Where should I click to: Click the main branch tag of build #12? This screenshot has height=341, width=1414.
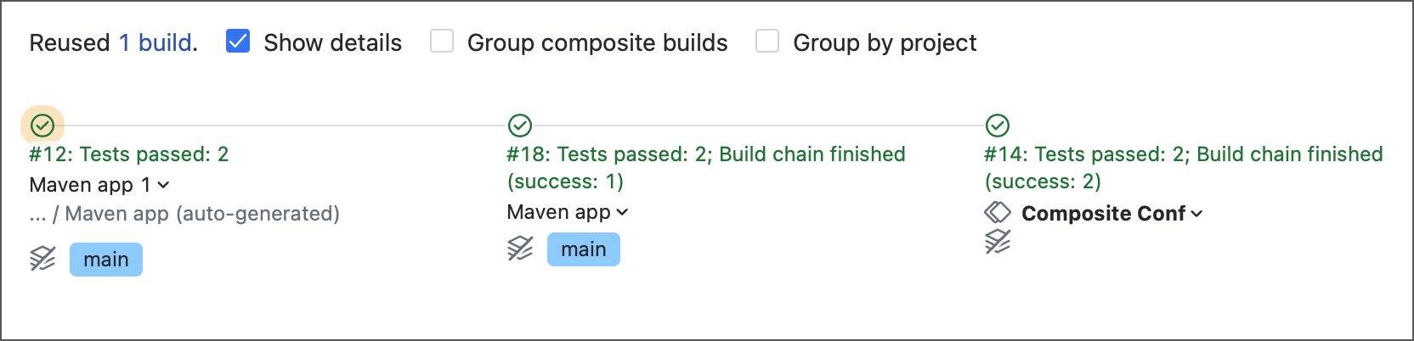(106, 260)
